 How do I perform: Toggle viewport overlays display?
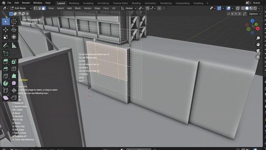229,8
